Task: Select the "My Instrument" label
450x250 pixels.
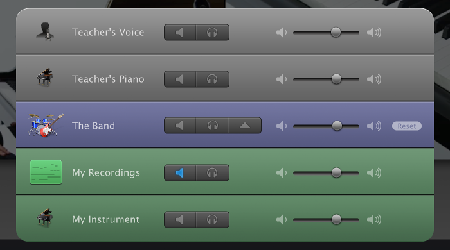Action: [x=105, y=219]
